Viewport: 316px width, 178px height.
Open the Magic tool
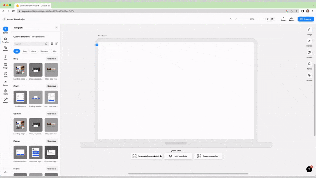[6, 100]
